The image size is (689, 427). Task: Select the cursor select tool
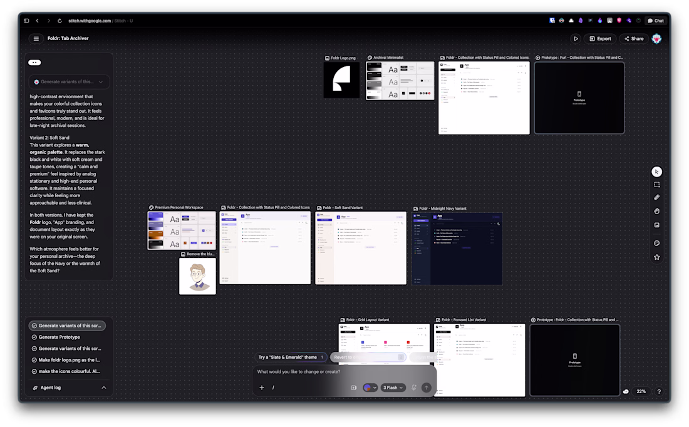656,172
